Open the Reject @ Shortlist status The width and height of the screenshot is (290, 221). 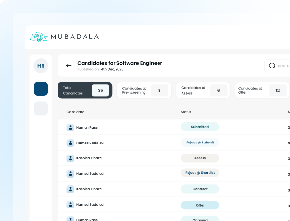200,173
